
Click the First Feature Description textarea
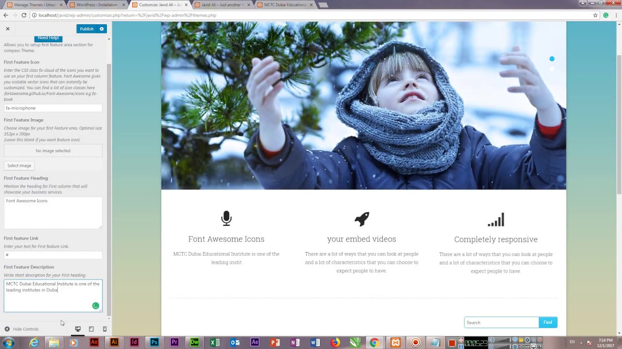click(x=53, y=296)
